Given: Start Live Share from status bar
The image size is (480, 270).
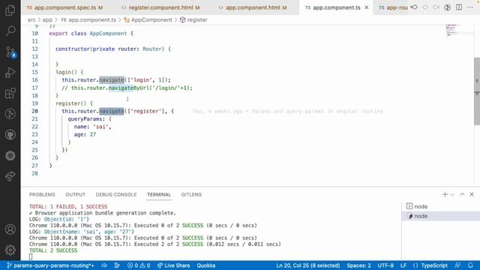Looking at the screenshot, I should (x=173, y=265).
